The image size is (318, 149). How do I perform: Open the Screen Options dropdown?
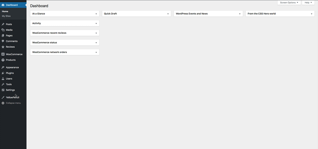[289, 3]
